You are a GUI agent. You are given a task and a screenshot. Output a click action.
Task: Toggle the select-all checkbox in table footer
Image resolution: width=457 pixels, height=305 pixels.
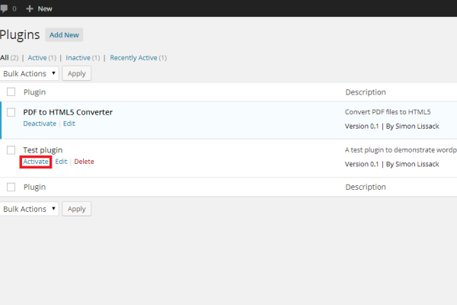click(x=11, y=187)
